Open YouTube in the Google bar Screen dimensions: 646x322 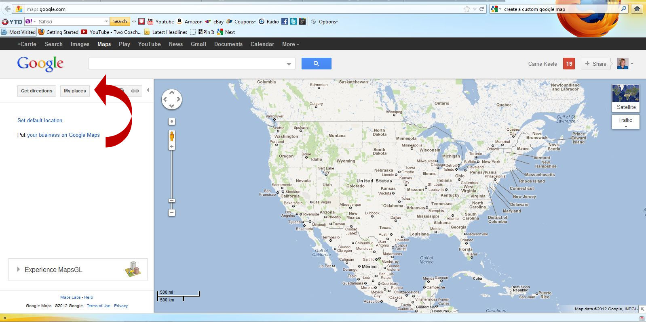point(150,44)
